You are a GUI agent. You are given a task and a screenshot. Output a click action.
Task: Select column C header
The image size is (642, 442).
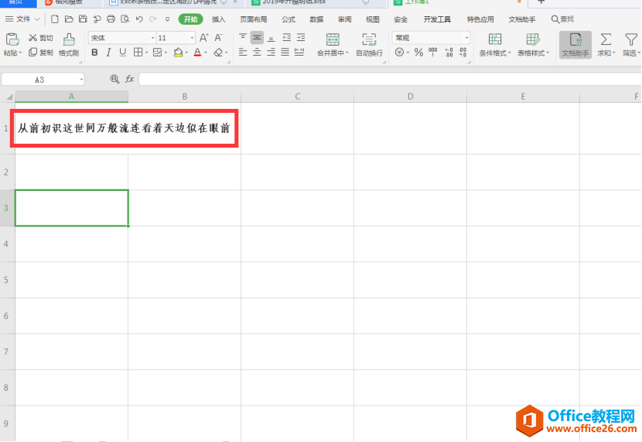click(298, 97)
